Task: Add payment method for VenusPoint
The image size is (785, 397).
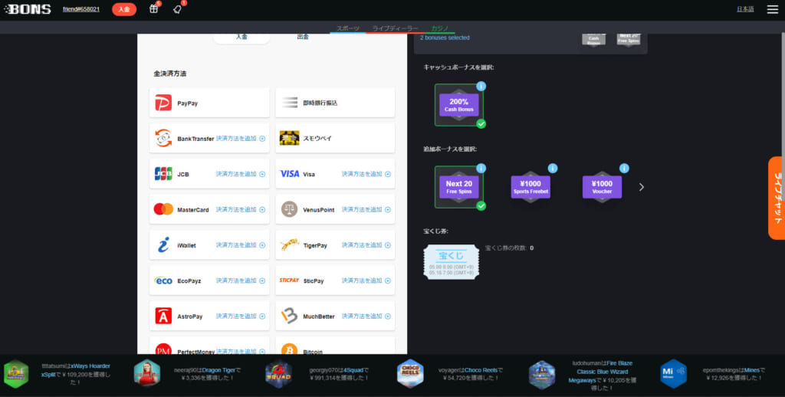Action: click(366, 209)
